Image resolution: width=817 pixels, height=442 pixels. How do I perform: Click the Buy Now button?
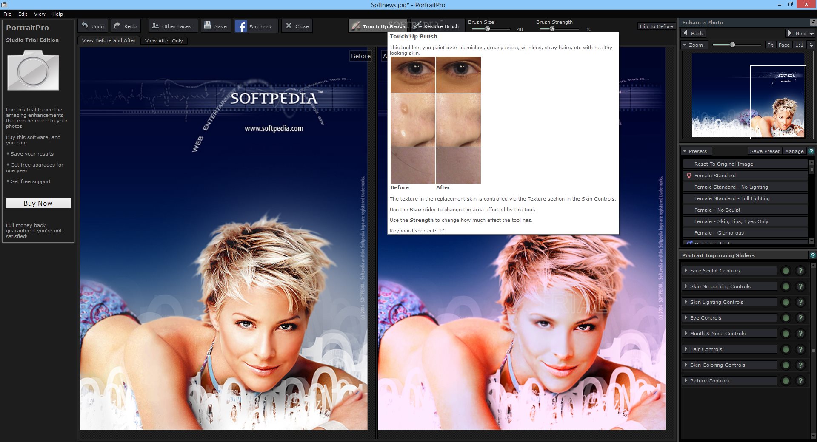tap(38, 203)
